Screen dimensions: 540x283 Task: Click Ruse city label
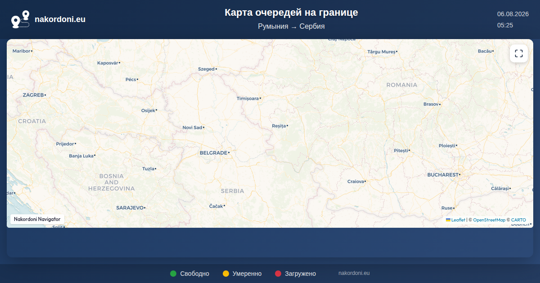[447, 208]
